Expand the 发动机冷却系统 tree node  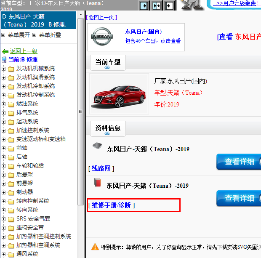3,86
